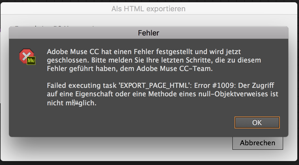Click the 'EXPORT_PAGE_HTML' task name
The image size is (299, 165).
pos(155,86)
